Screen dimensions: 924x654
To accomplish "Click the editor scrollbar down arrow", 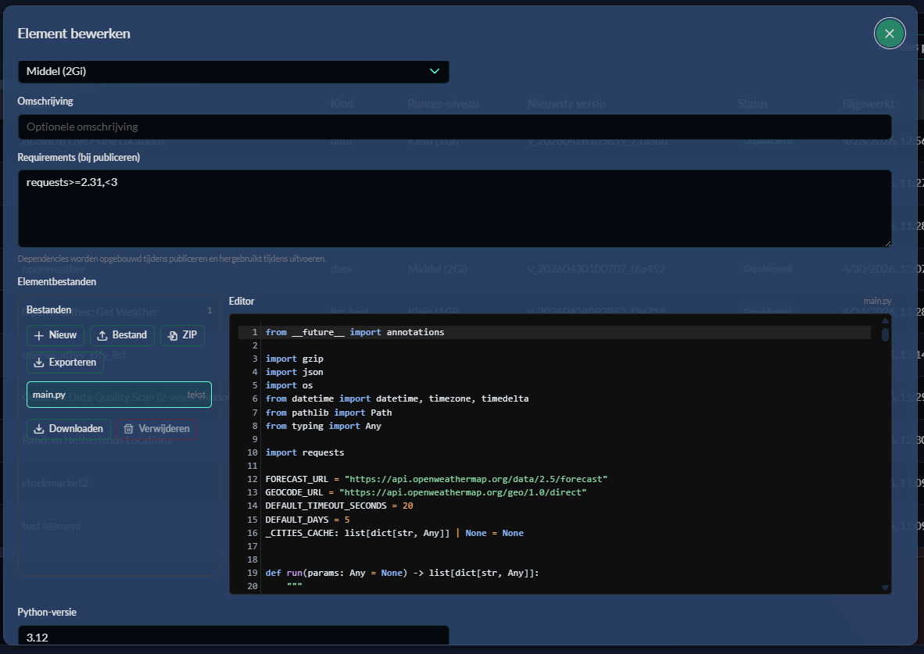I will (885, 588).
